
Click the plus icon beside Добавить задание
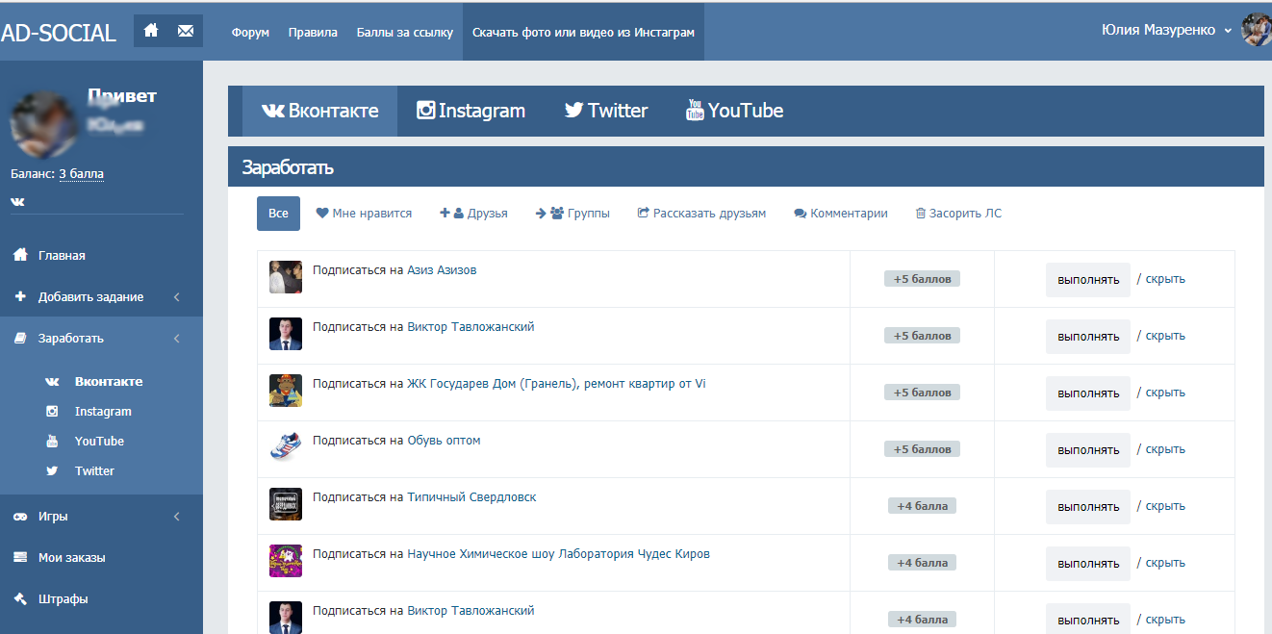(x=19, y=296)
